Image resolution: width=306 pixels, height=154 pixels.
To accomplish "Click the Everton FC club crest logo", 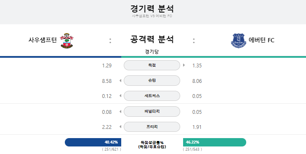I will (x=239, y=41).
